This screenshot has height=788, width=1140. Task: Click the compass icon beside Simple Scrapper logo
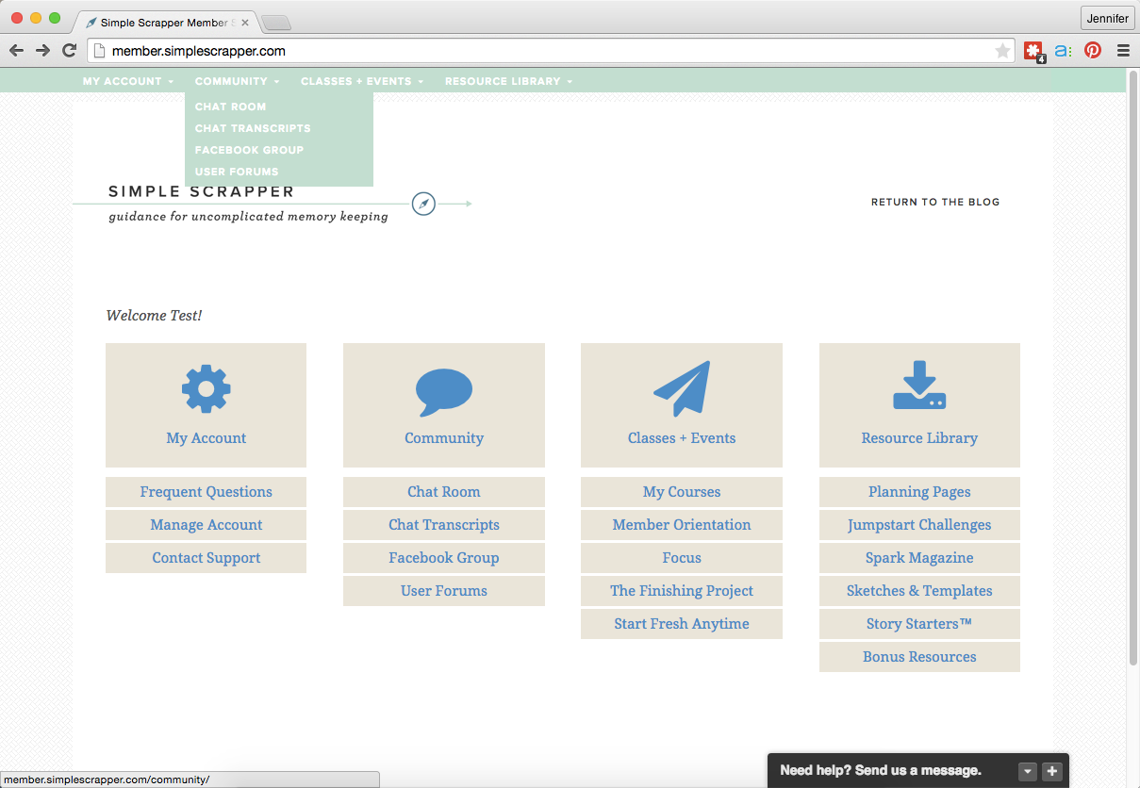423,204
